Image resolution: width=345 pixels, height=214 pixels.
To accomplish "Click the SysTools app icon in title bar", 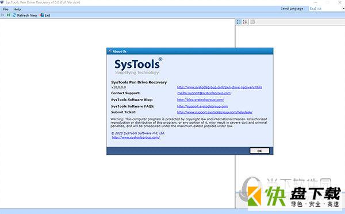I will [x=2, y=2].
